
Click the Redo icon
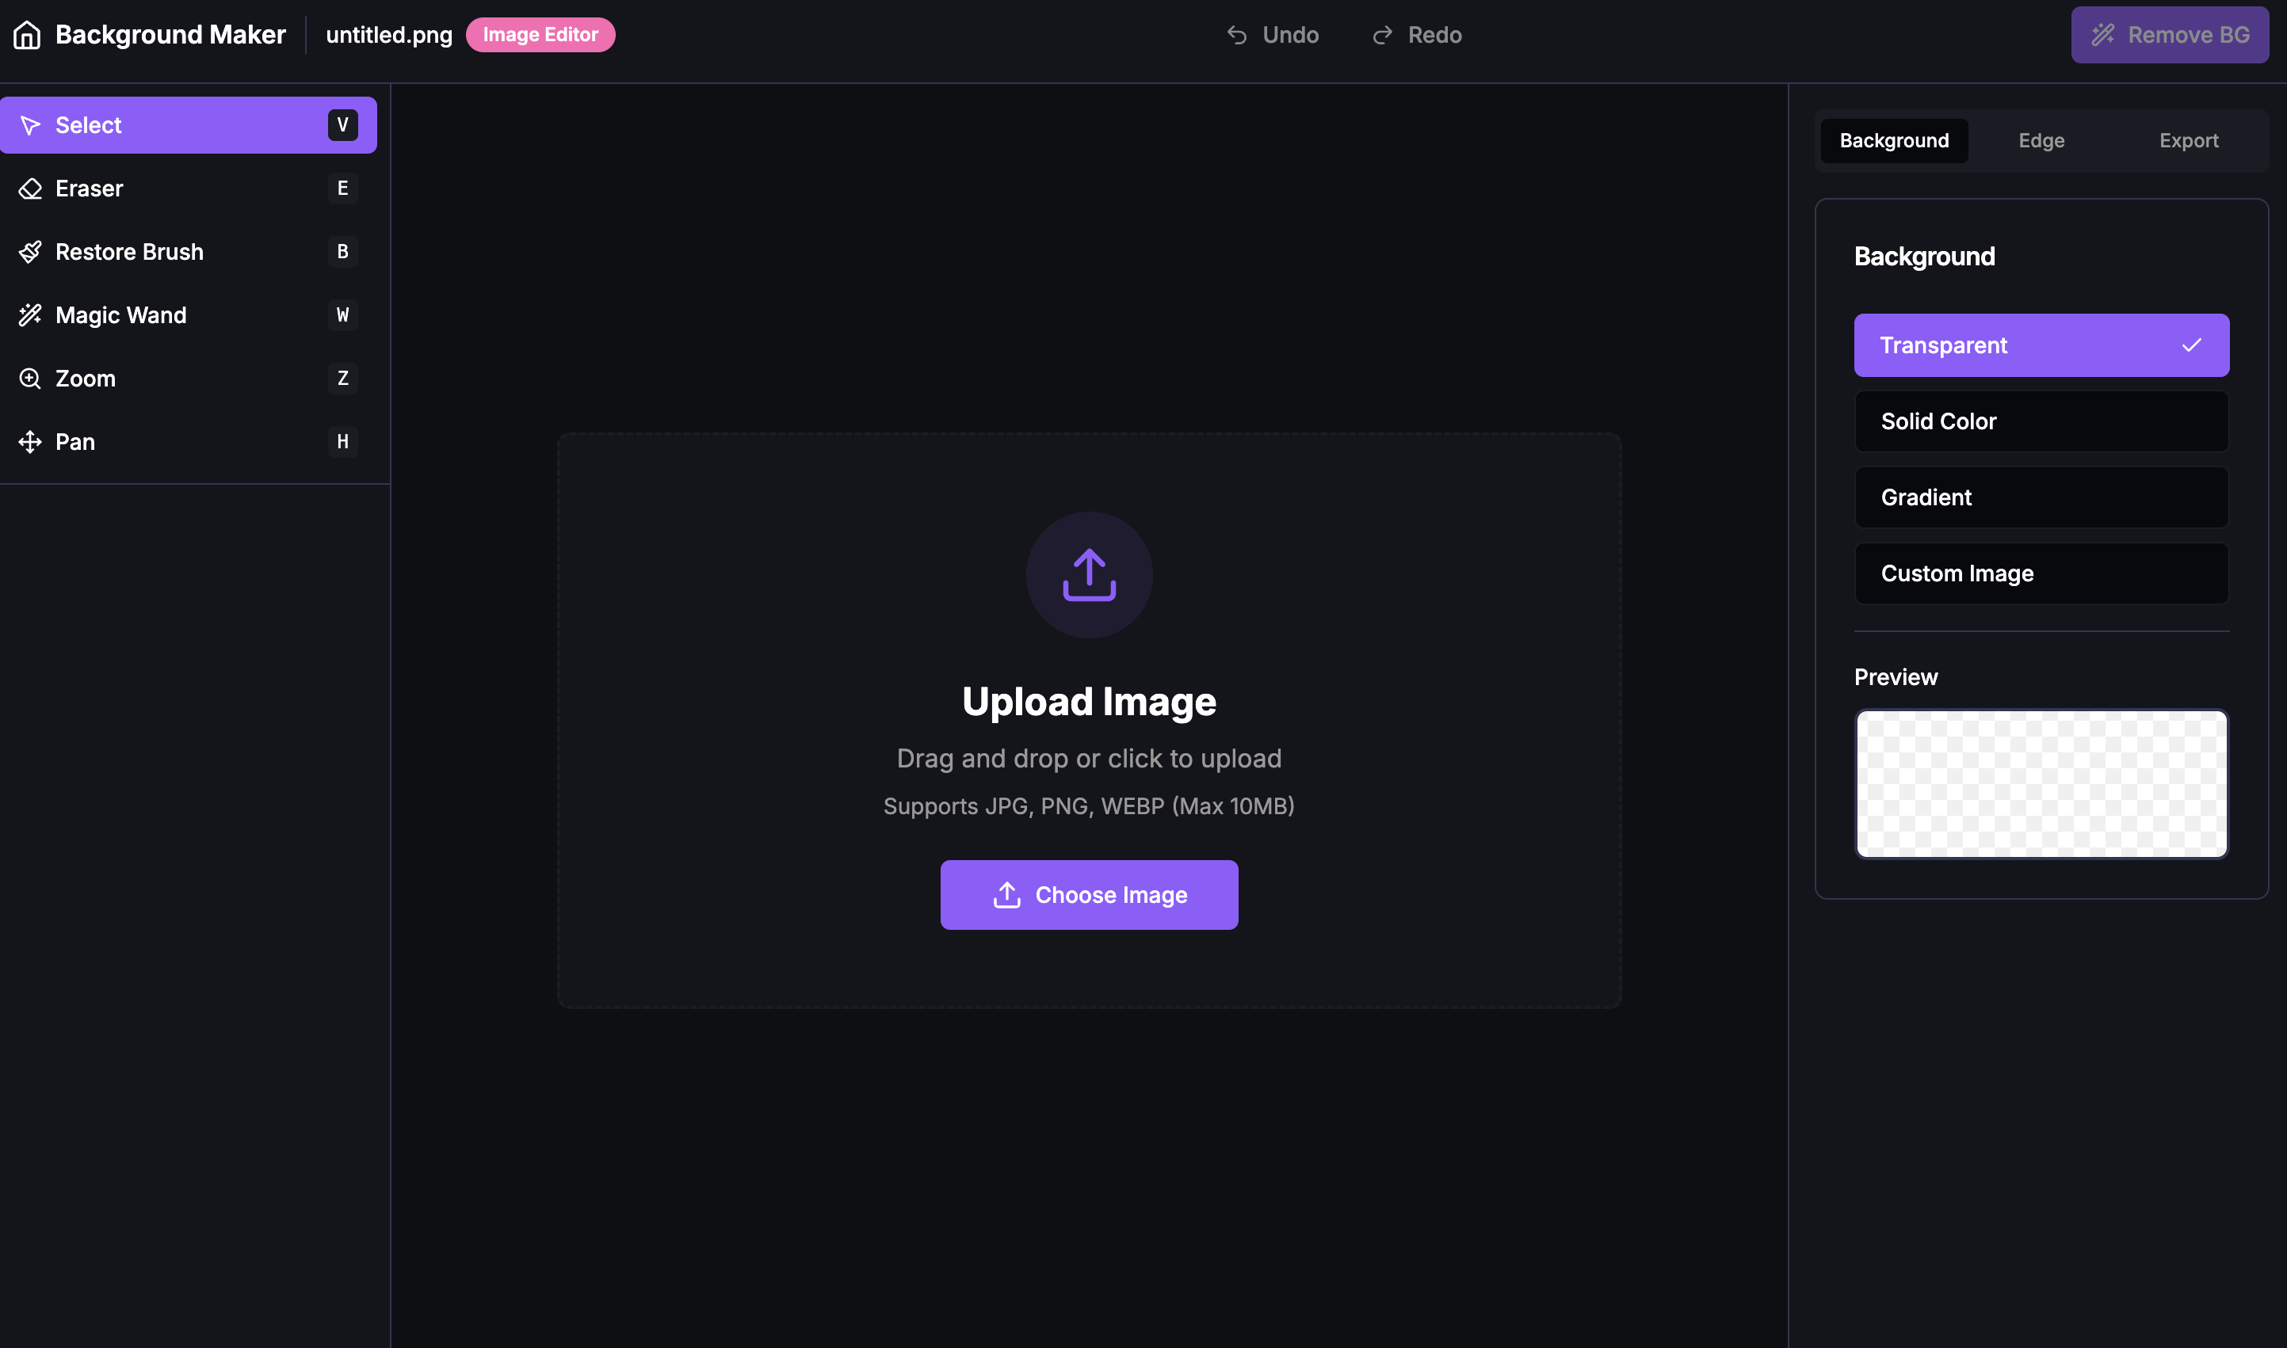[x=1381, y=35]
